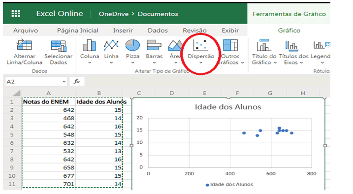Viewport: 353px width, 194px height.
Task: Choose the Área chart type icon
Action: point(175,45)
